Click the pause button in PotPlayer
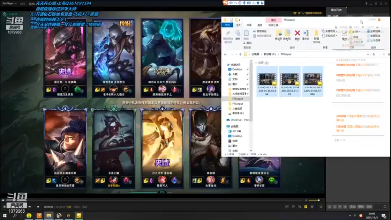391x220 pixels. click(4, 207)
